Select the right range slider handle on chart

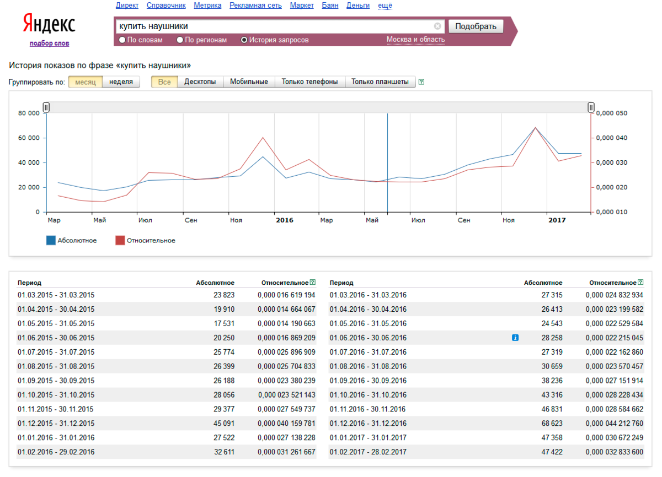pos(591,107)
